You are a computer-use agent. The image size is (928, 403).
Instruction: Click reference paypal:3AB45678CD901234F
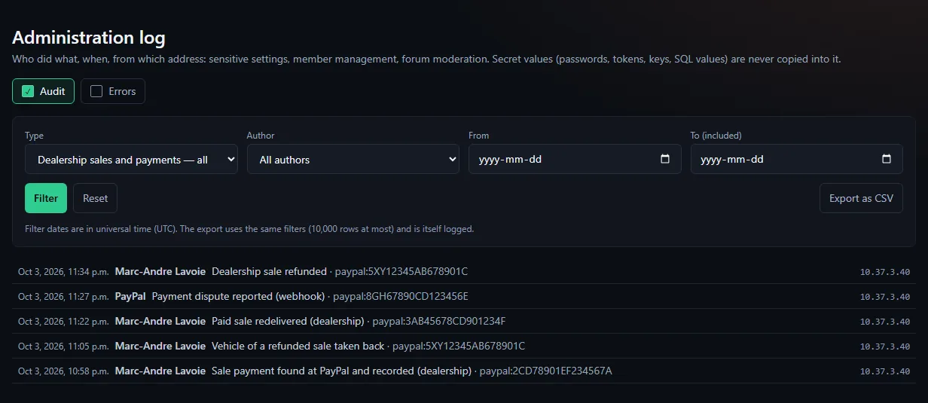439,321
